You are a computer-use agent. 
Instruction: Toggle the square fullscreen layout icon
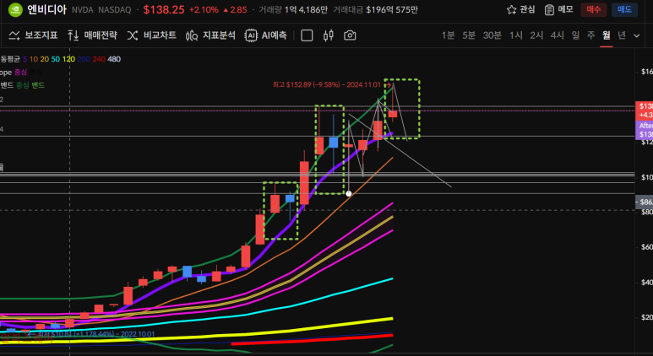(x=307, y=35)
